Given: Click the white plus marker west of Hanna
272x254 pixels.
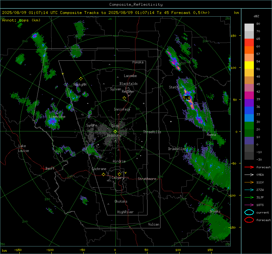Looking at the screenshot, I should [171, 121].
